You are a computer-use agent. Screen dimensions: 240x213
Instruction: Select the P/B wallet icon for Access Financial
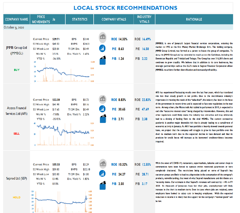pos(103,119)
